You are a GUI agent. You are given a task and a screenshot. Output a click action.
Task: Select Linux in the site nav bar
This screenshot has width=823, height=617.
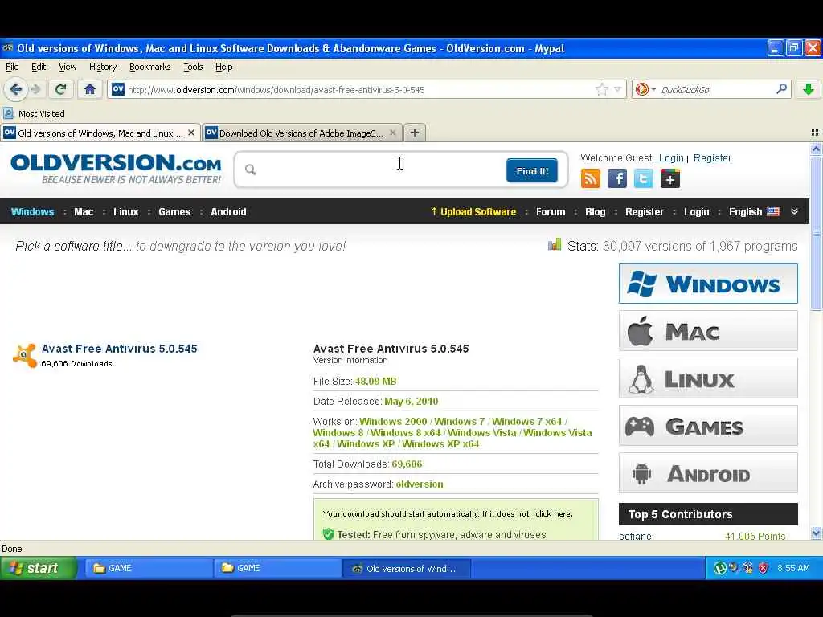click(126, 211)
